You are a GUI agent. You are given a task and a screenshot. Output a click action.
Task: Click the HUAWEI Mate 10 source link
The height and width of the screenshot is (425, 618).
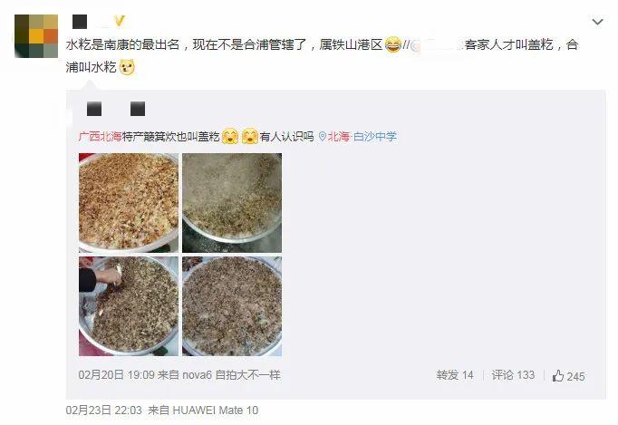[x=215, y=411]
